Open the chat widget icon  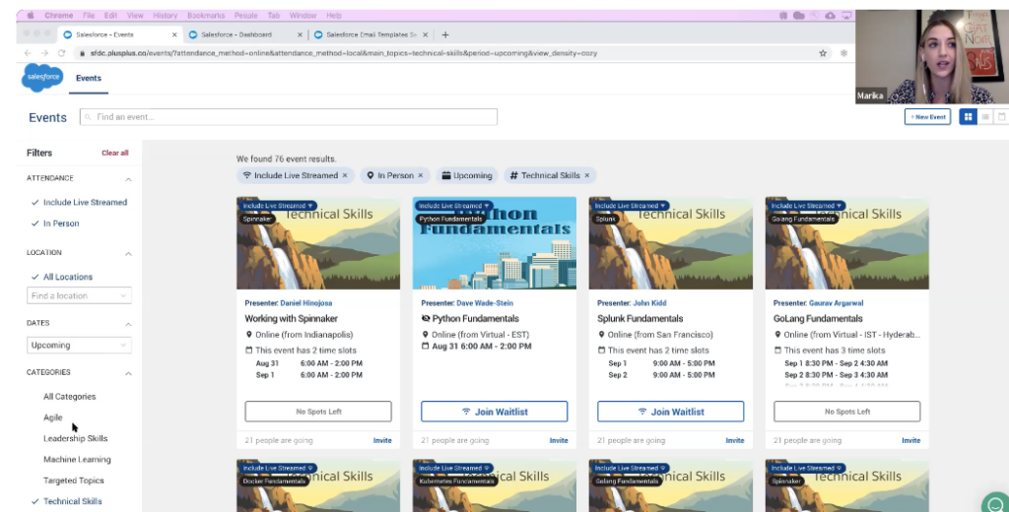click(x=995, y=503)
